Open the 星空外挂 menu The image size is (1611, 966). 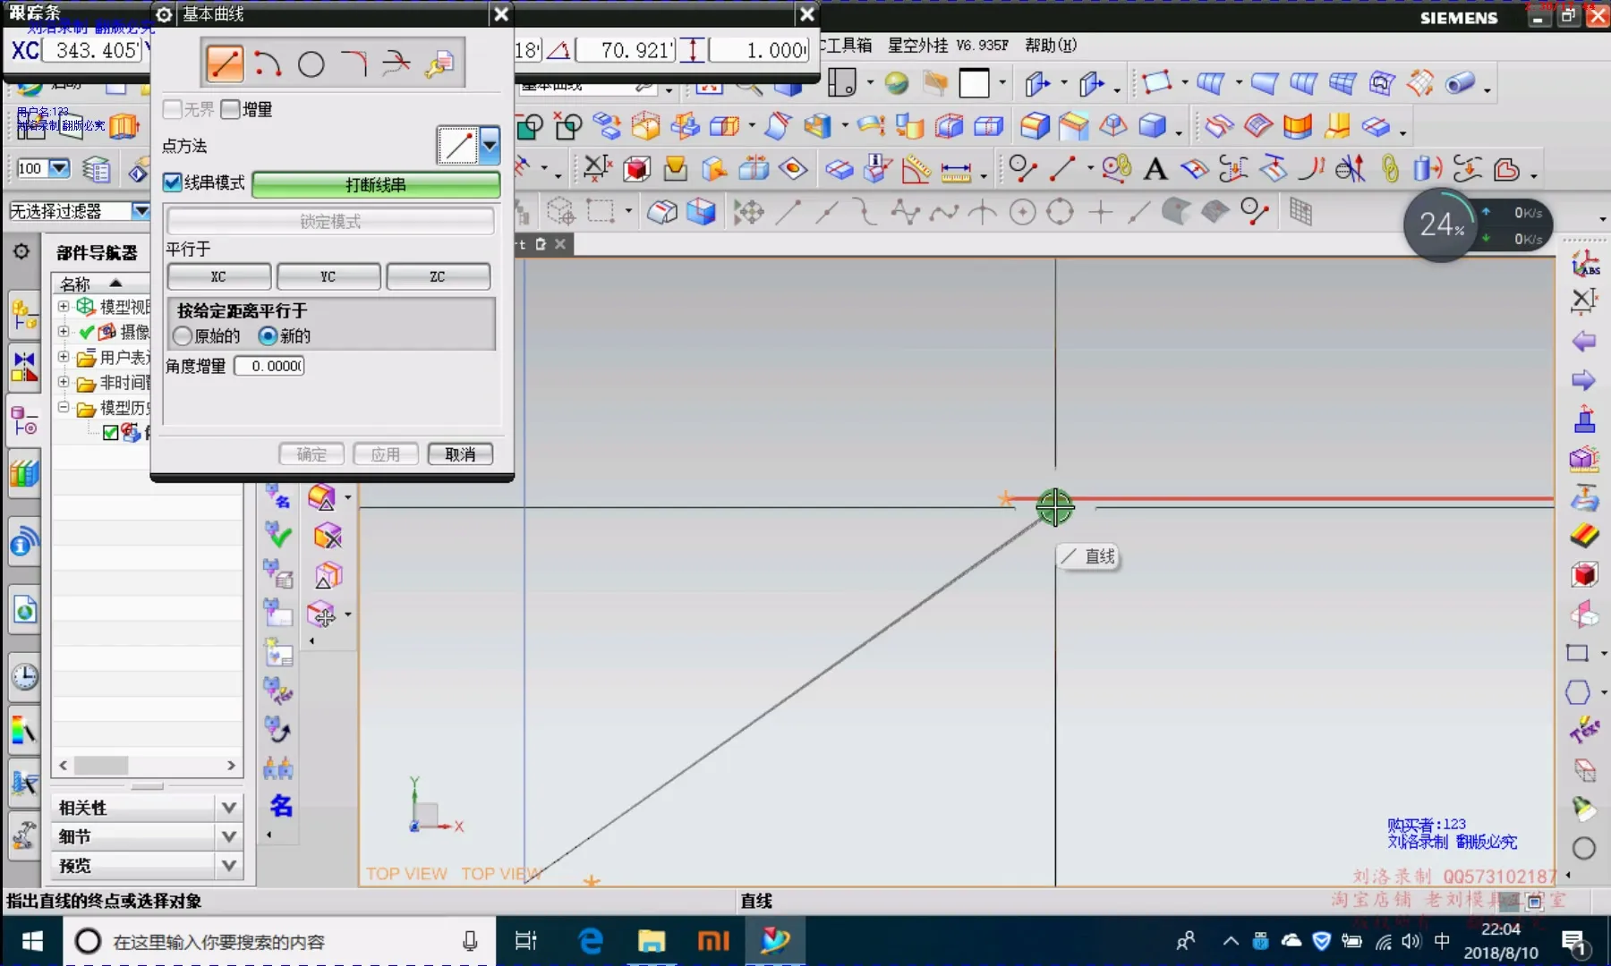(917, 45)
